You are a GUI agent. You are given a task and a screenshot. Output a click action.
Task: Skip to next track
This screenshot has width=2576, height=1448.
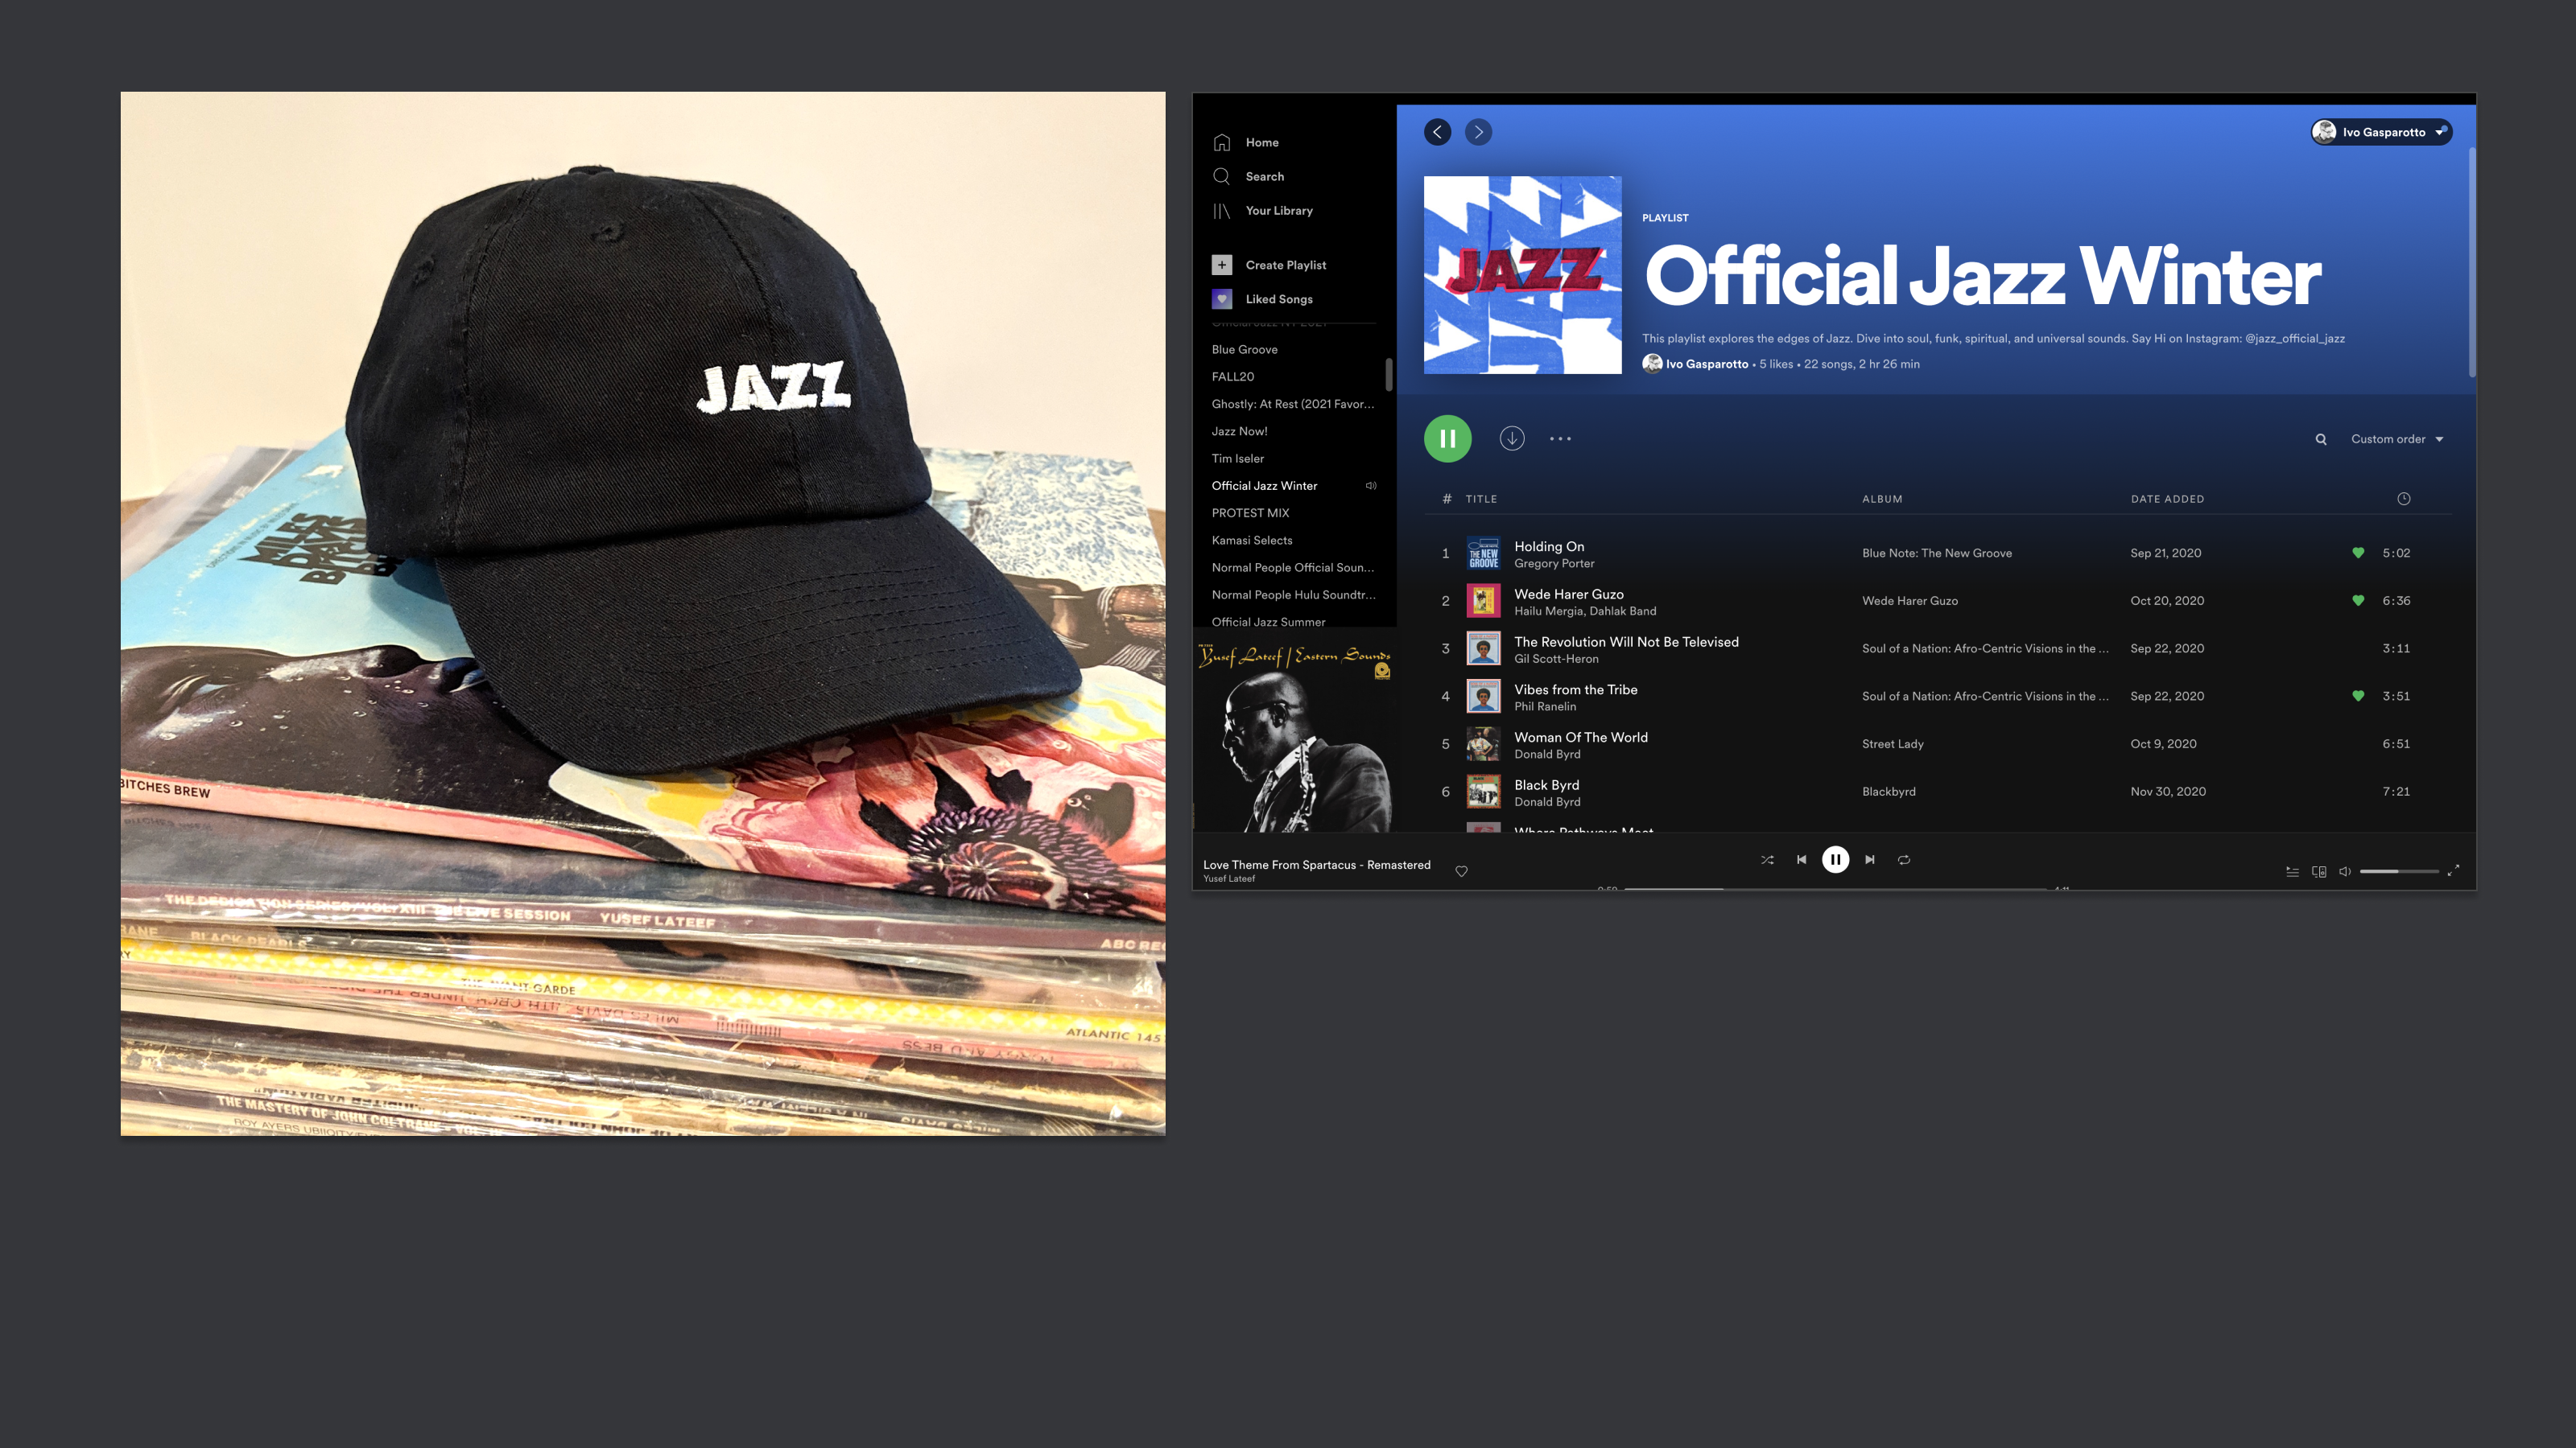pos(1869,859)
